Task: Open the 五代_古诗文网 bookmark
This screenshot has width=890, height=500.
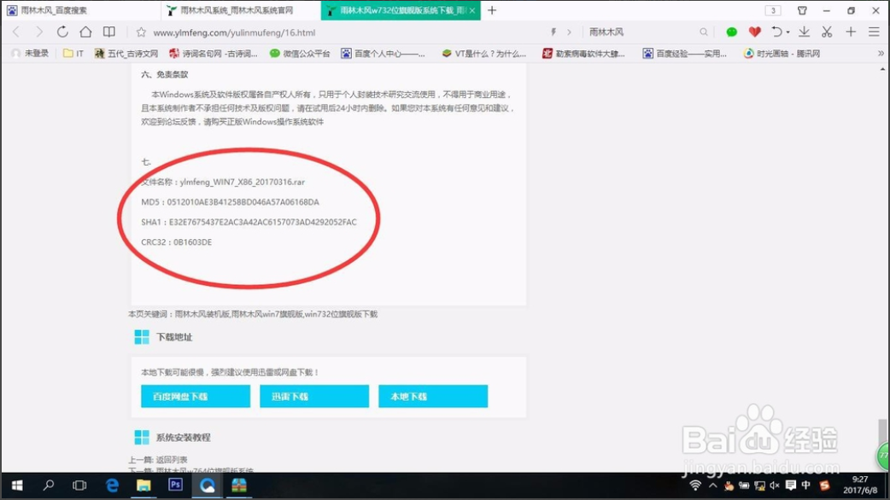Action: (126, 53)
